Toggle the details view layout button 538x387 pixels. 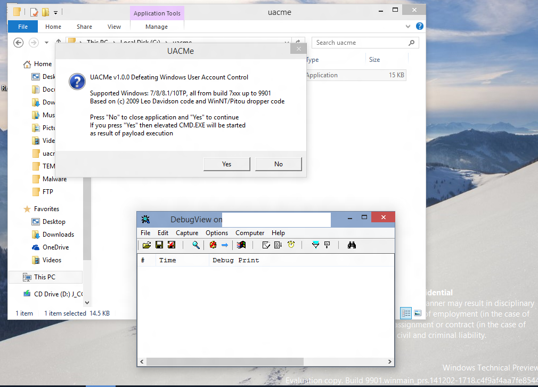pos(405,313)
